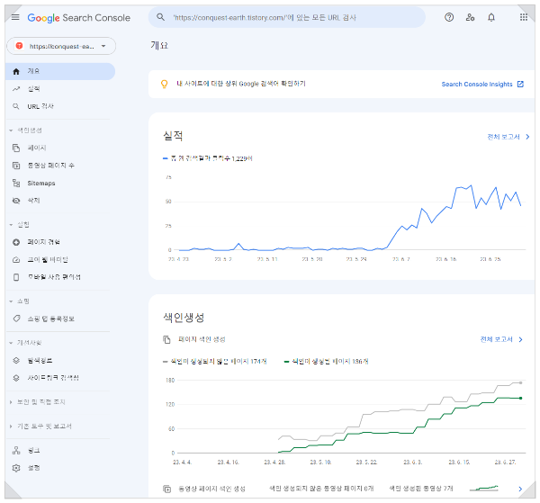Select the 개요 overview menu item
Screen dimensions: 540x503
coord(60,71)
